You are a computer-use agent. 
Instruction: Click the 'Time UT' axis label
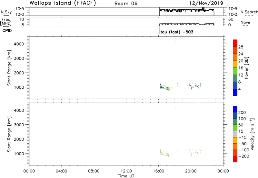tap(126, 176)
